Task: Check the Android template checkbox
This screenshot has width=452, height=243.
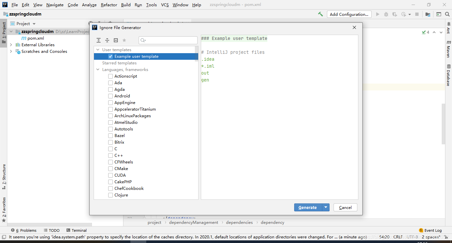Action: [x=111, y=96]
